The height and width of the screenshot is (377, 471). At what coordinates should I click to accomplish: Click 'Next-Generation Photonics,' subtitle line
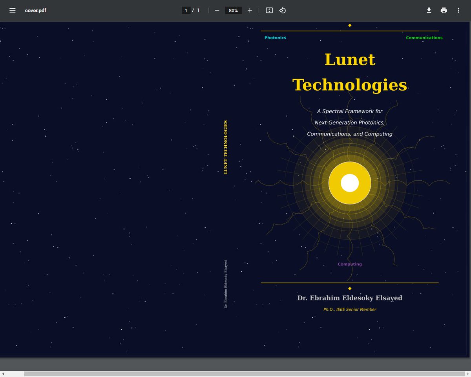[350, 123]
